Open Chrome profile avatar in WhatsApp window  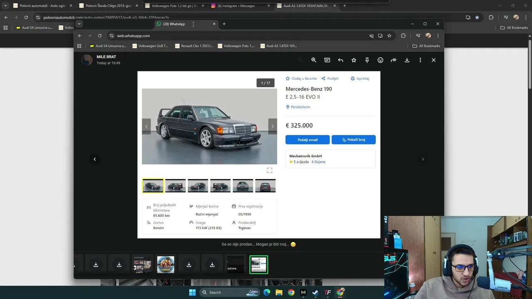click(428, 36)
